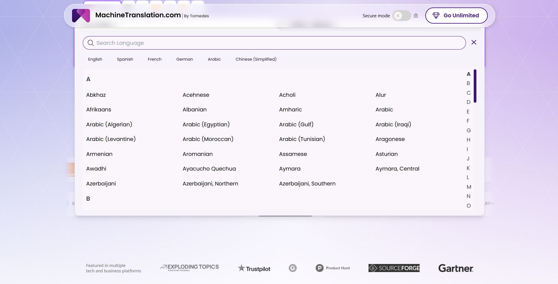Focus the Search Language input field
Viewport: 558px width, 284px height.
(274, 43)
